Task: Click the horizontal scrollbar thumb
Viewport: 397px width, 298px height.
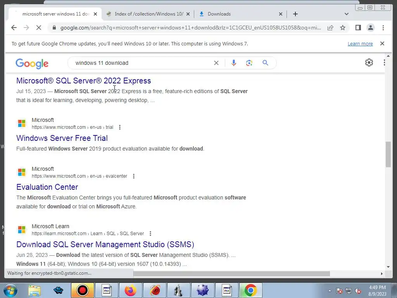Action: pos(232,274)
